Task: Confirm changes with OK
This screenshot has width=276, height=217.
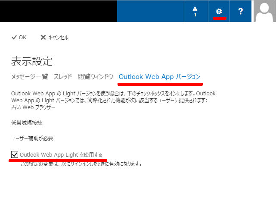Action: [19, 38]
